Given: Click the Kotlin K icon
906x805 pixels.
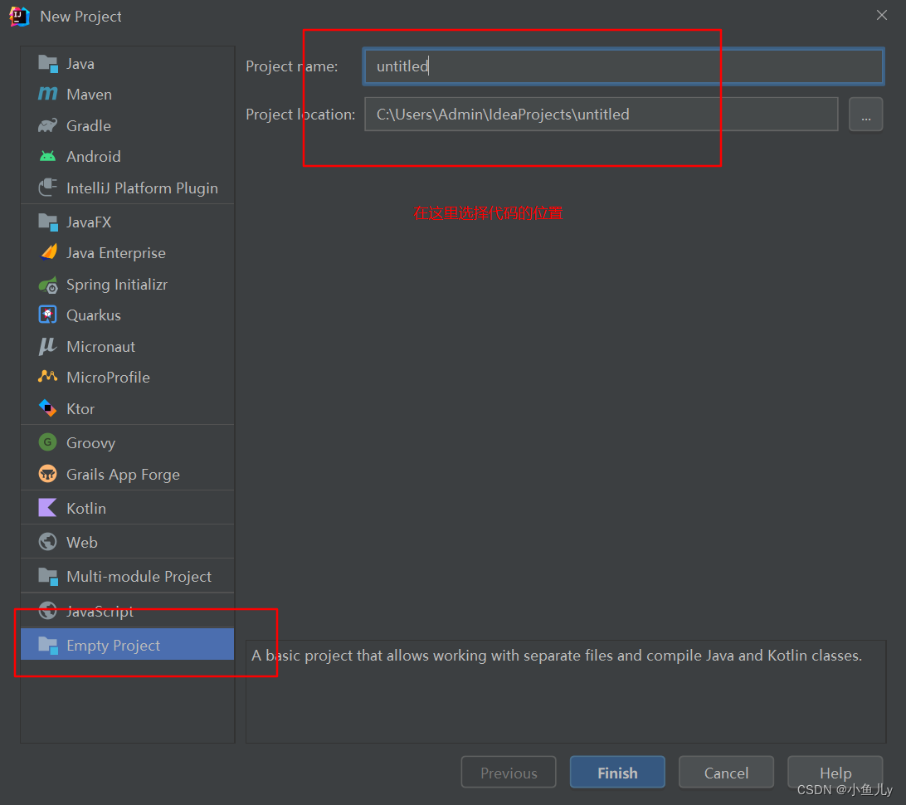Looking at the screenshot, I should point(48,508).
